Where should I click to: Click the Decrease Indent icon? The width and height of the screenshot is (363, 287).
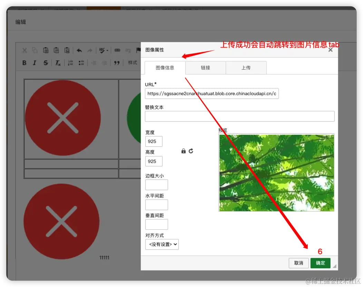click(94, 63)
